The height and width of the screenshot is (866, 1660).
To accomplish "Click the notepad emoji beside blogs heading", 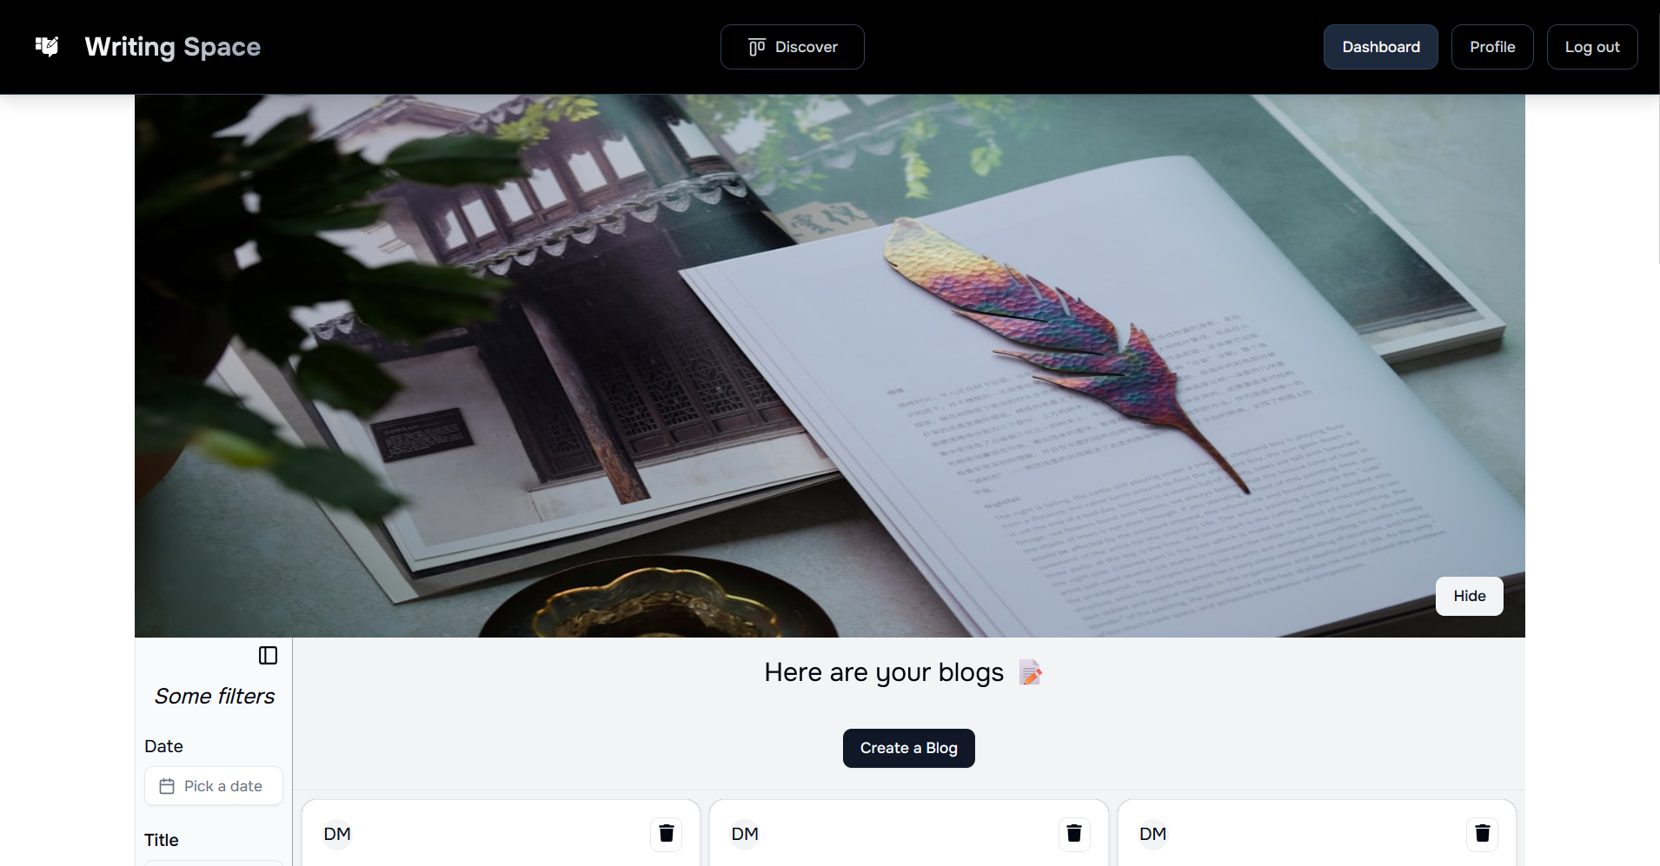I will pos(1031,672).
